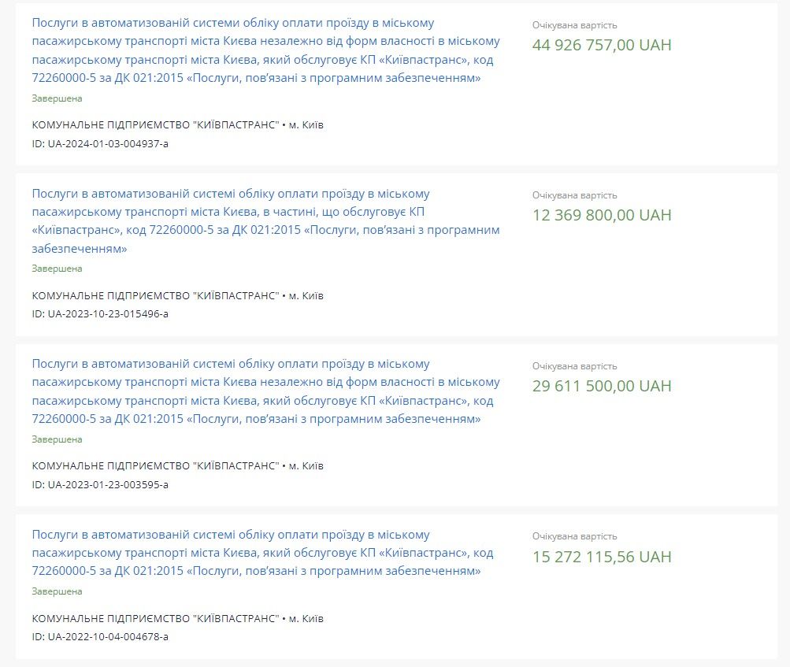The height and width of the screenshot is (667, 790).
Task: Click "КИЇВПАСТРАНС" organization name above ID UA-2024-01-03-004937-a
Action: [156, 125]
